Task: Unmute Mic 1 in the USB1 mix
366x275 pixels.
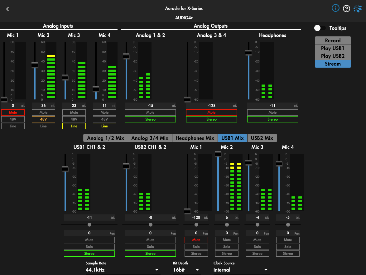Action: click(x=196, y=240)
